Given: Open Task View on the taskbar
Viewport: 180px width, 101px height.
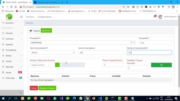Looking at the screenshot, I should pyautogui.click(x=16, y=98).
